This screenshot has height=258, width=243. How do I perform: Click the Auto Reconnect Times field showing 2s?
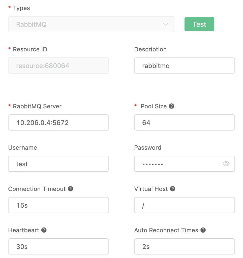point(184,246)
